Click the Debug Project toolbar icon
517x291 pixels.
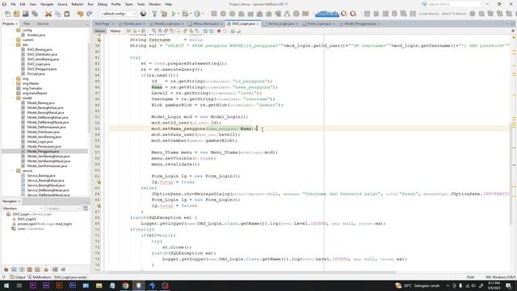[x=185, y=14]
